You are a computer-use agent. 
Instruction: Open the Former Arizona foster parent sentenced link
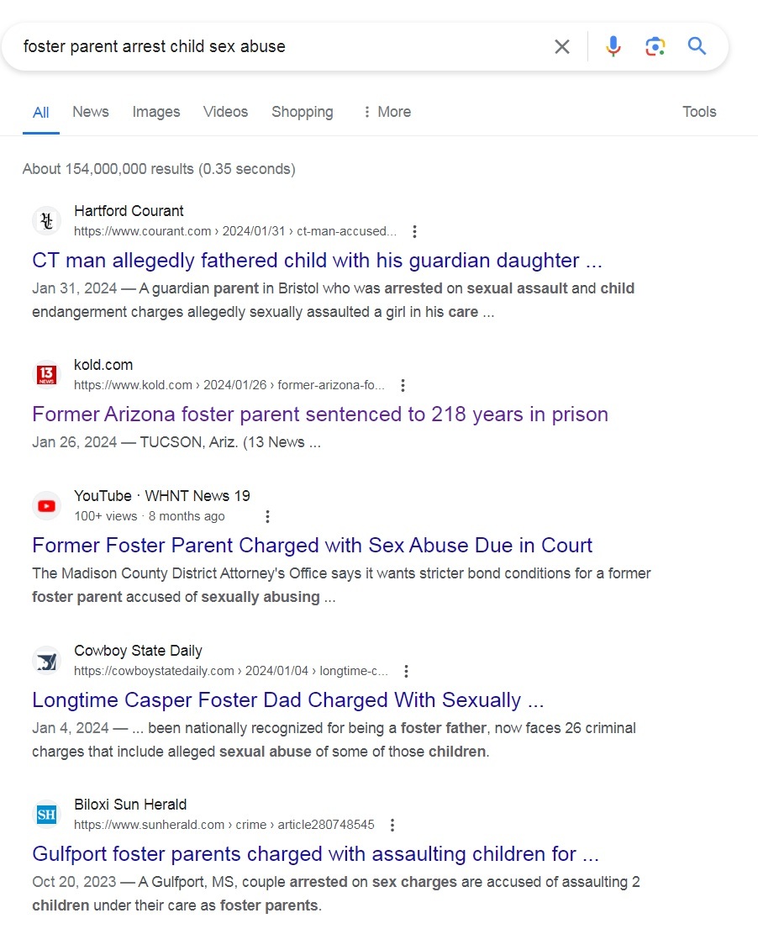[x=319, y=414]
